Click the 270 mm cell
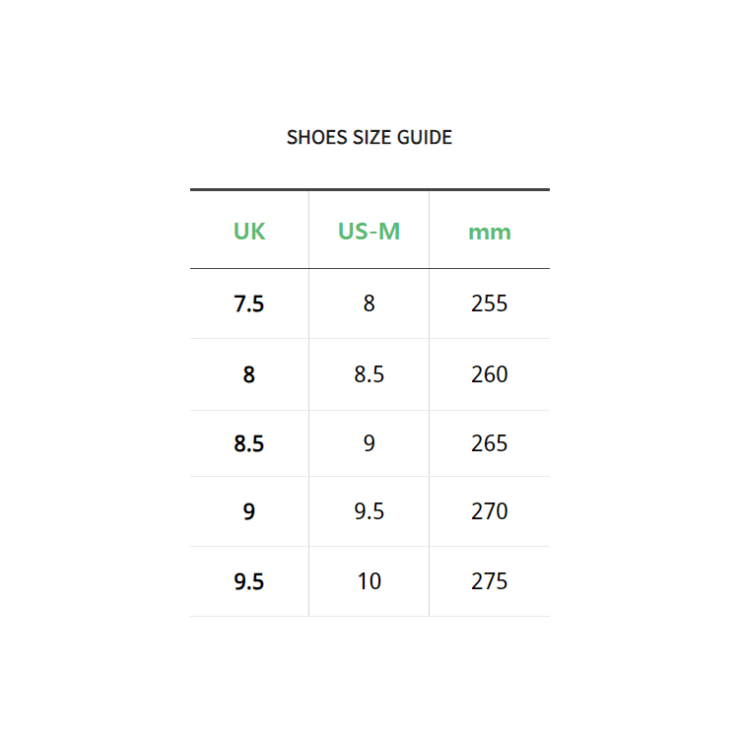This screenshot has height=739, width=739. 490,512
